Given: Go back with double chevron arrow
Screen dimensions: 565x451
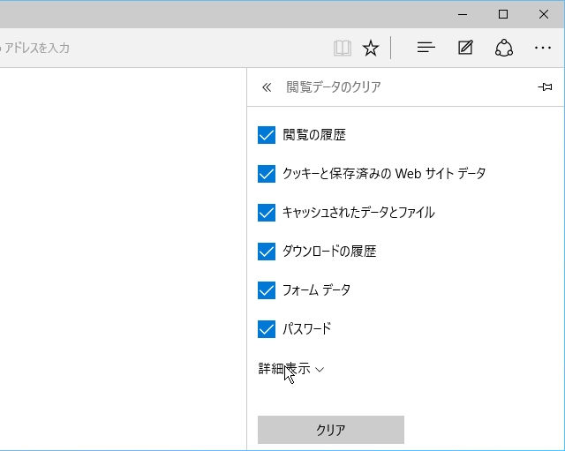Looking at the screenshot, I should click(x=267, y=87).
